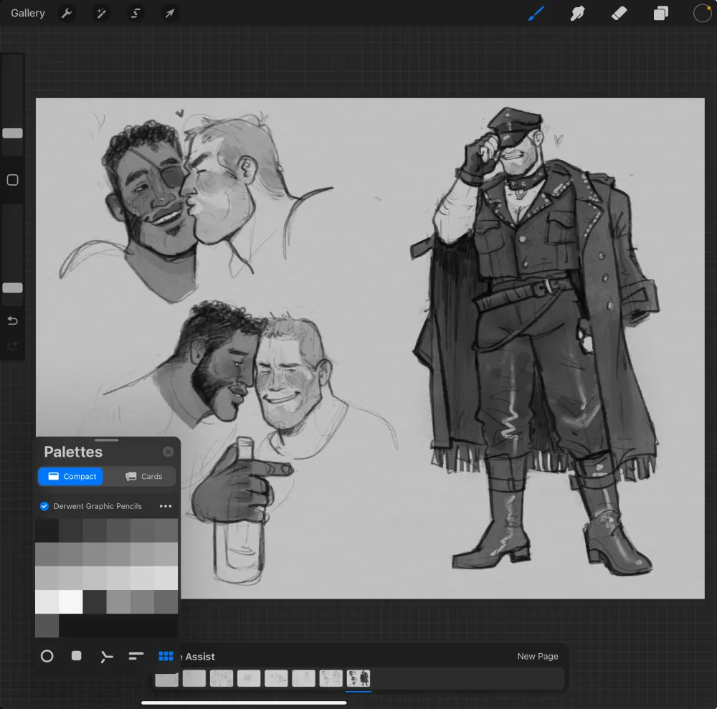
Task: Add a New Page in Page Assist
Action: (537, 657)
